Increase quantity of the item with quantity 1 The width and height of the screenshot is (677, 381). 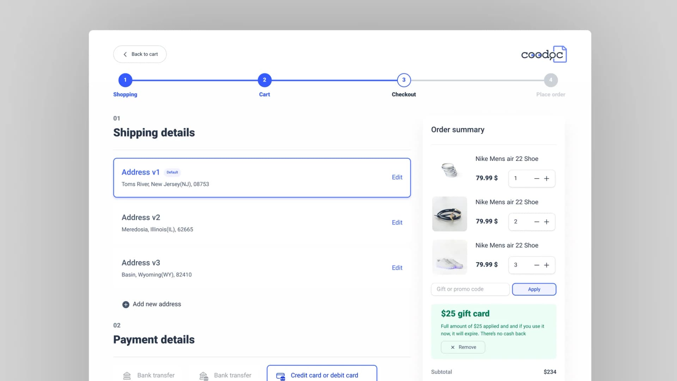pyautogui.click(x=547, y=179)
